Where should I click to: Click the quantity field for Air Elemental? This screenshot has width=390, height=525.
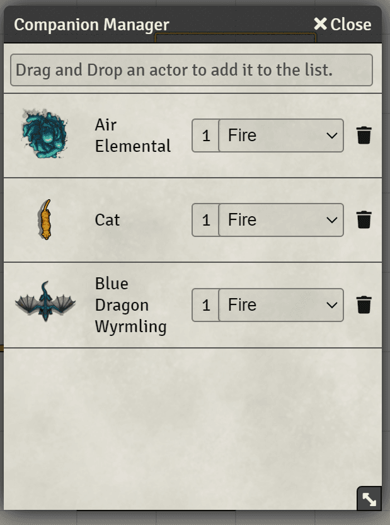[205, 136]
